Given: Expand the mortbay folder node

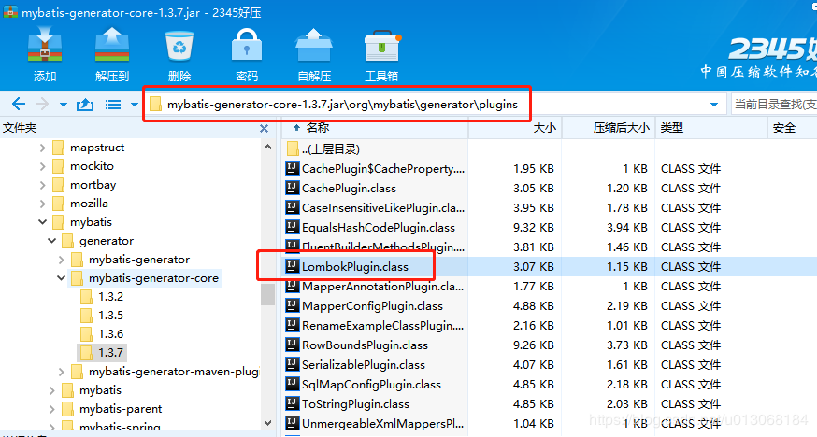Looking at the screenshot, I should [x=43, y=185].
